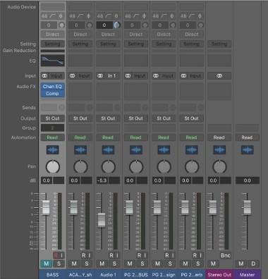This screenshot has height=279, width=268.
Task: Click phase invert icon on BASS channel
Action: pos(61,16)
